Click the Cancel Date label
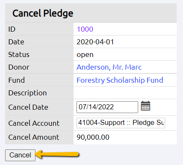The height and width of the screenshot is (165, 183). tap(28, 107)
